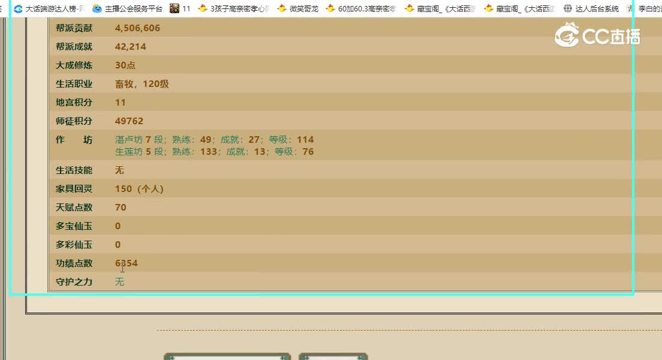Select the 0 value in 多宝仙玉 row
The image size is (662, 360).
118,226
